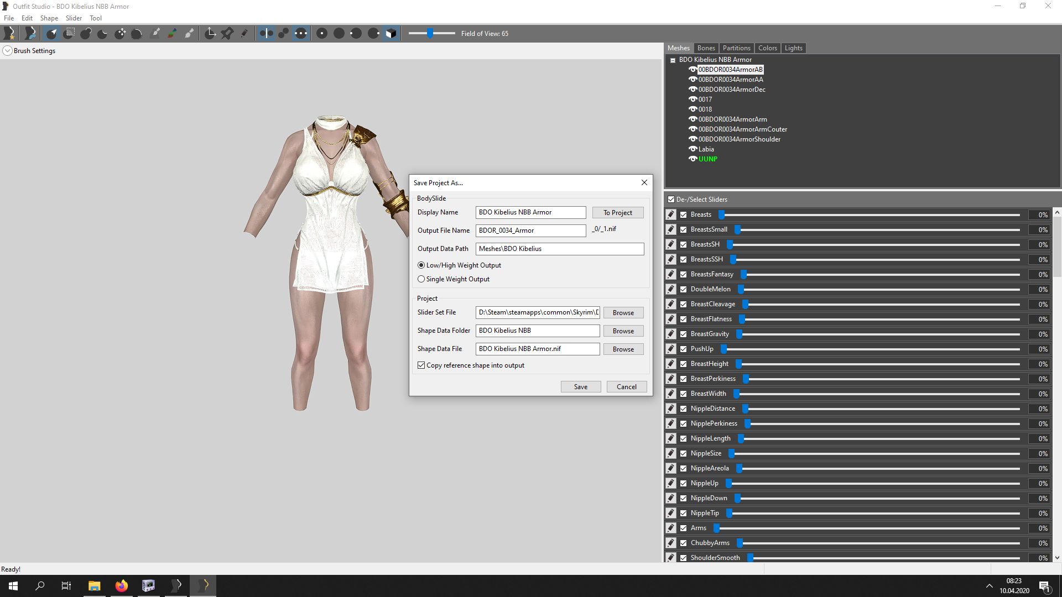Image resolution: width=1062 pixels, height=597 pixels.
Task: Cancel the Save Project As dialog
Action: pyautogui.click(x=627, y=387)
